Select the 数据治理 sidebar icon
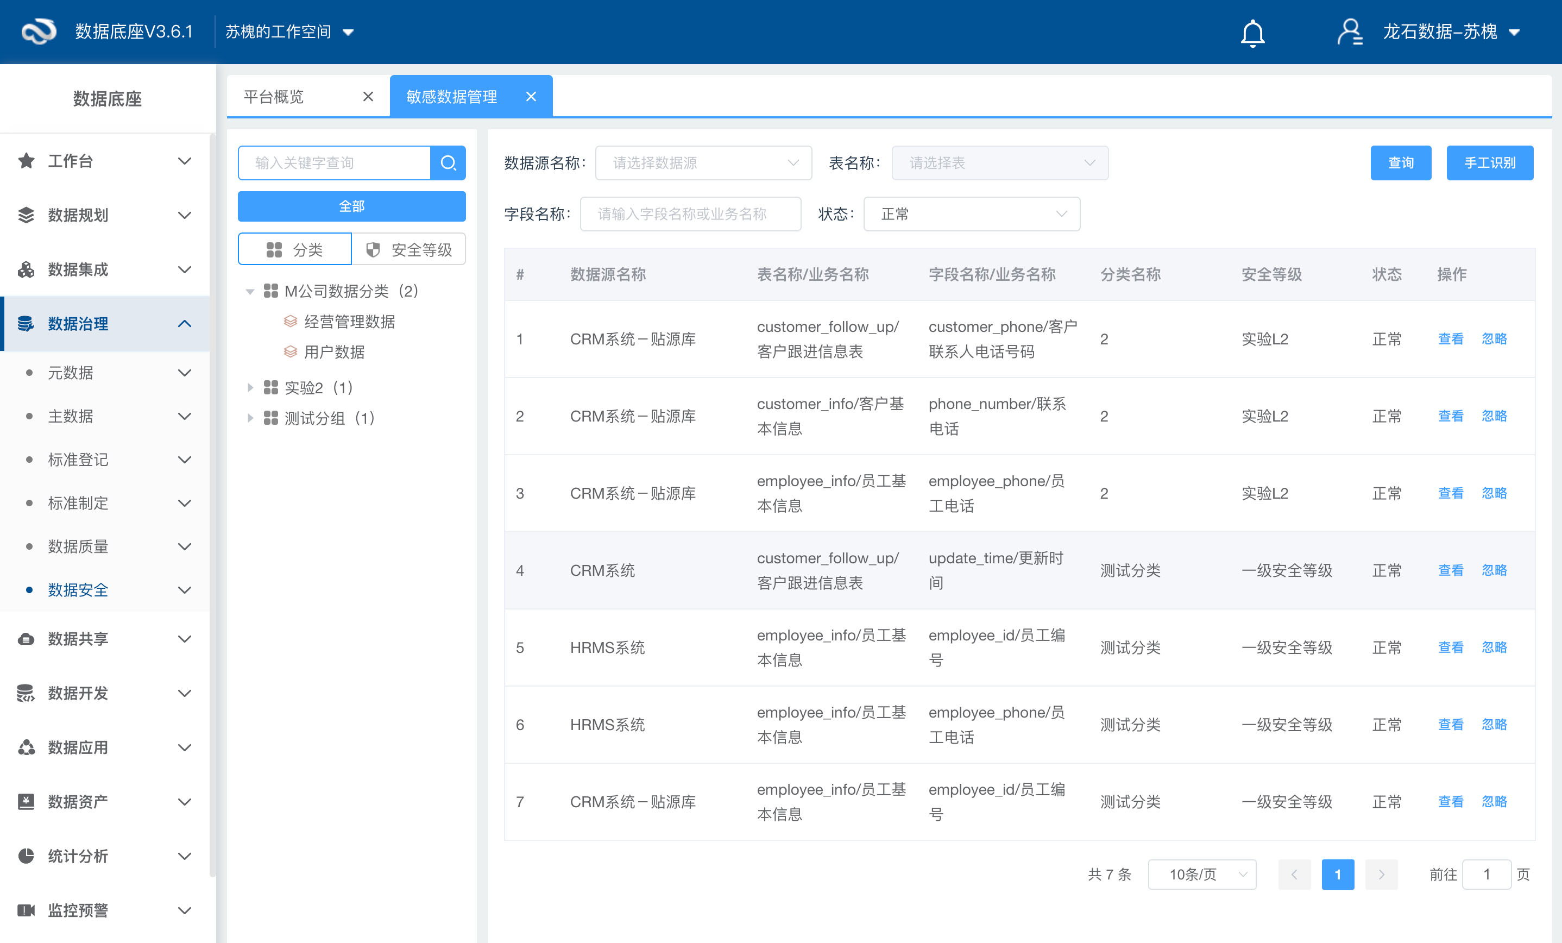Screen dimensions: 1562x943 point(26,323)
